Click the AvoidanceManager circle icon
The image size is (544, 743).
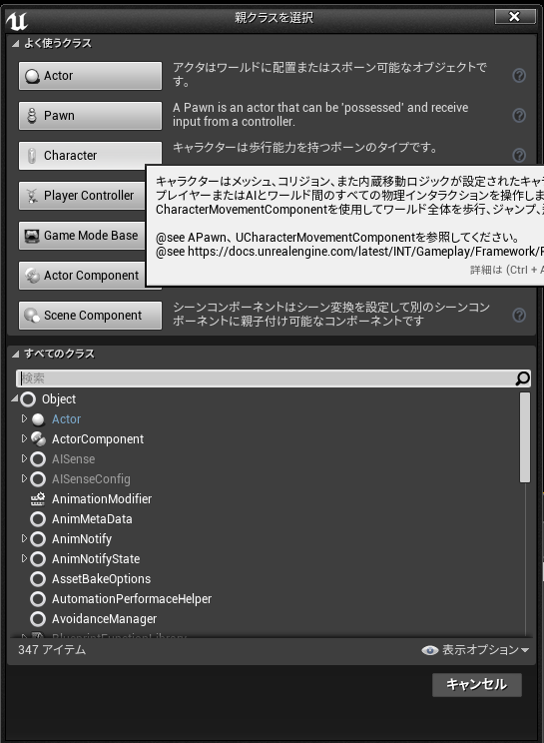[x=38, y=619]
